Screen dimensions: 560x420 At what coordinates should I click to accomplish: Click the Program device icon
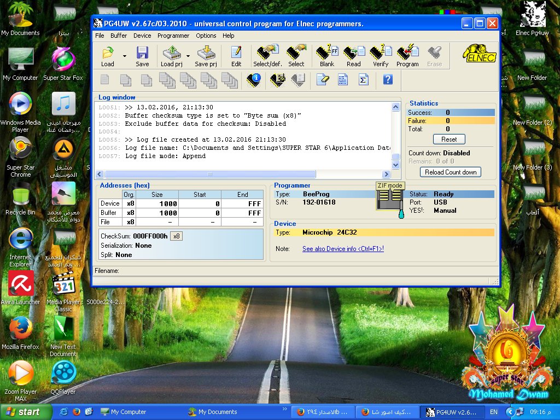coord(407,56)
